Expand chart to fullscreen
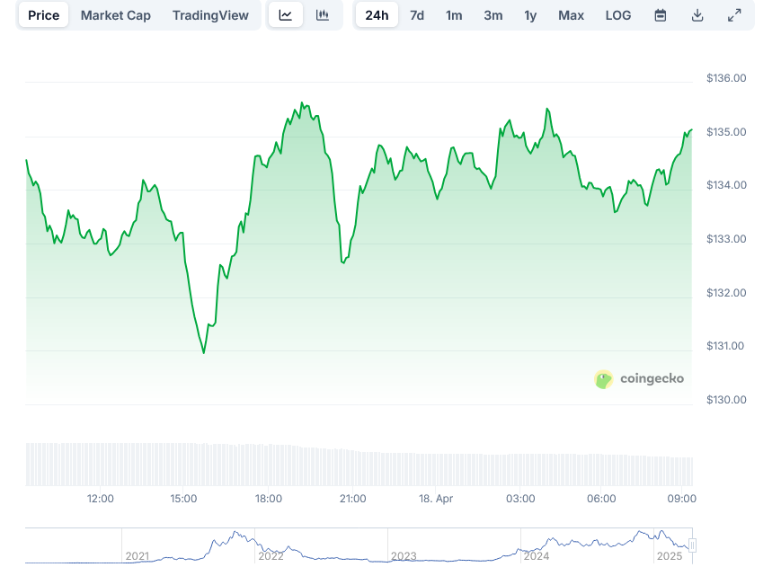781x576 pixels. pyautogui.click(x=734, y=15)
